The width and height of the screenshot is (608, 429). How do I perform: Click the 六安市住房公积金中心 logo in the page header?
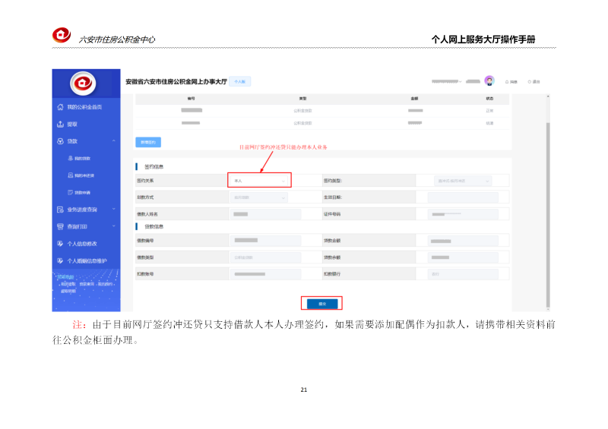point(62,35)
